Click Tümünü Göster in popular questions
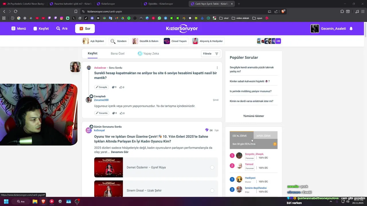The image size is (367, 206). [253, 116]
